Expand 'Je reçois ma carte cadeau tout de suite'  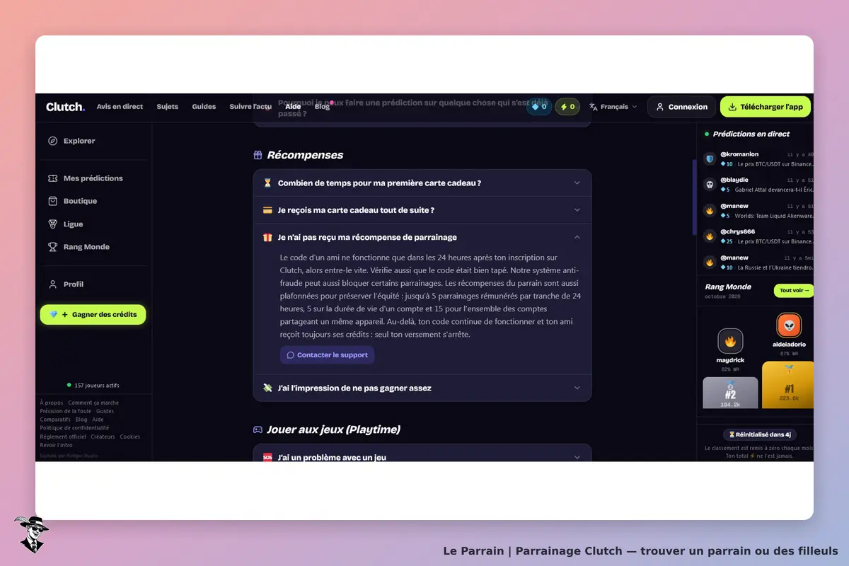pos(422,210)
